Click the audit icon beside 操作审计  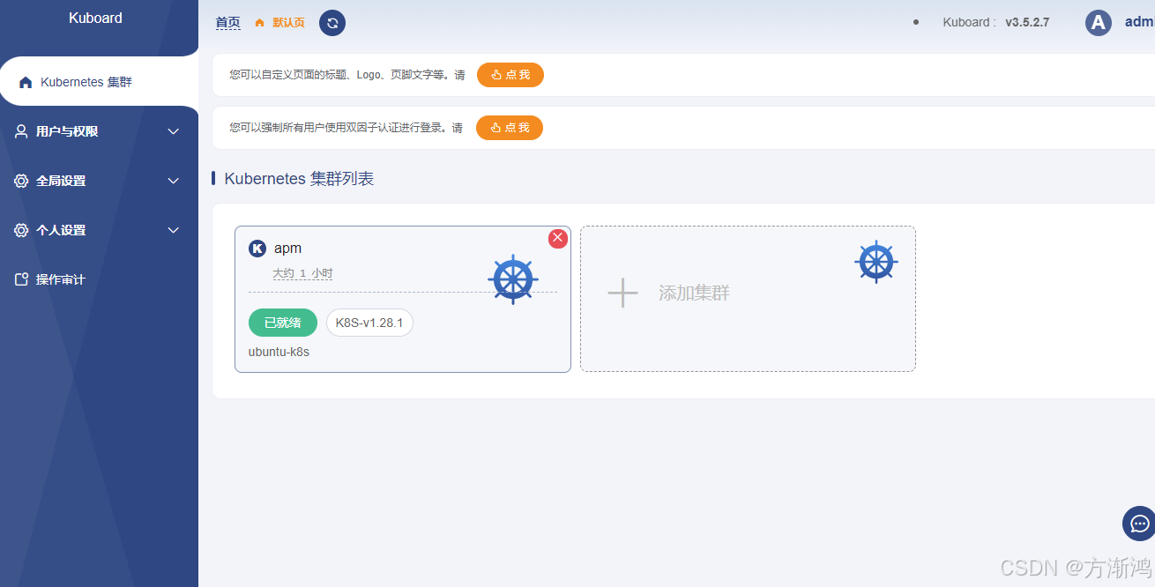22,279
